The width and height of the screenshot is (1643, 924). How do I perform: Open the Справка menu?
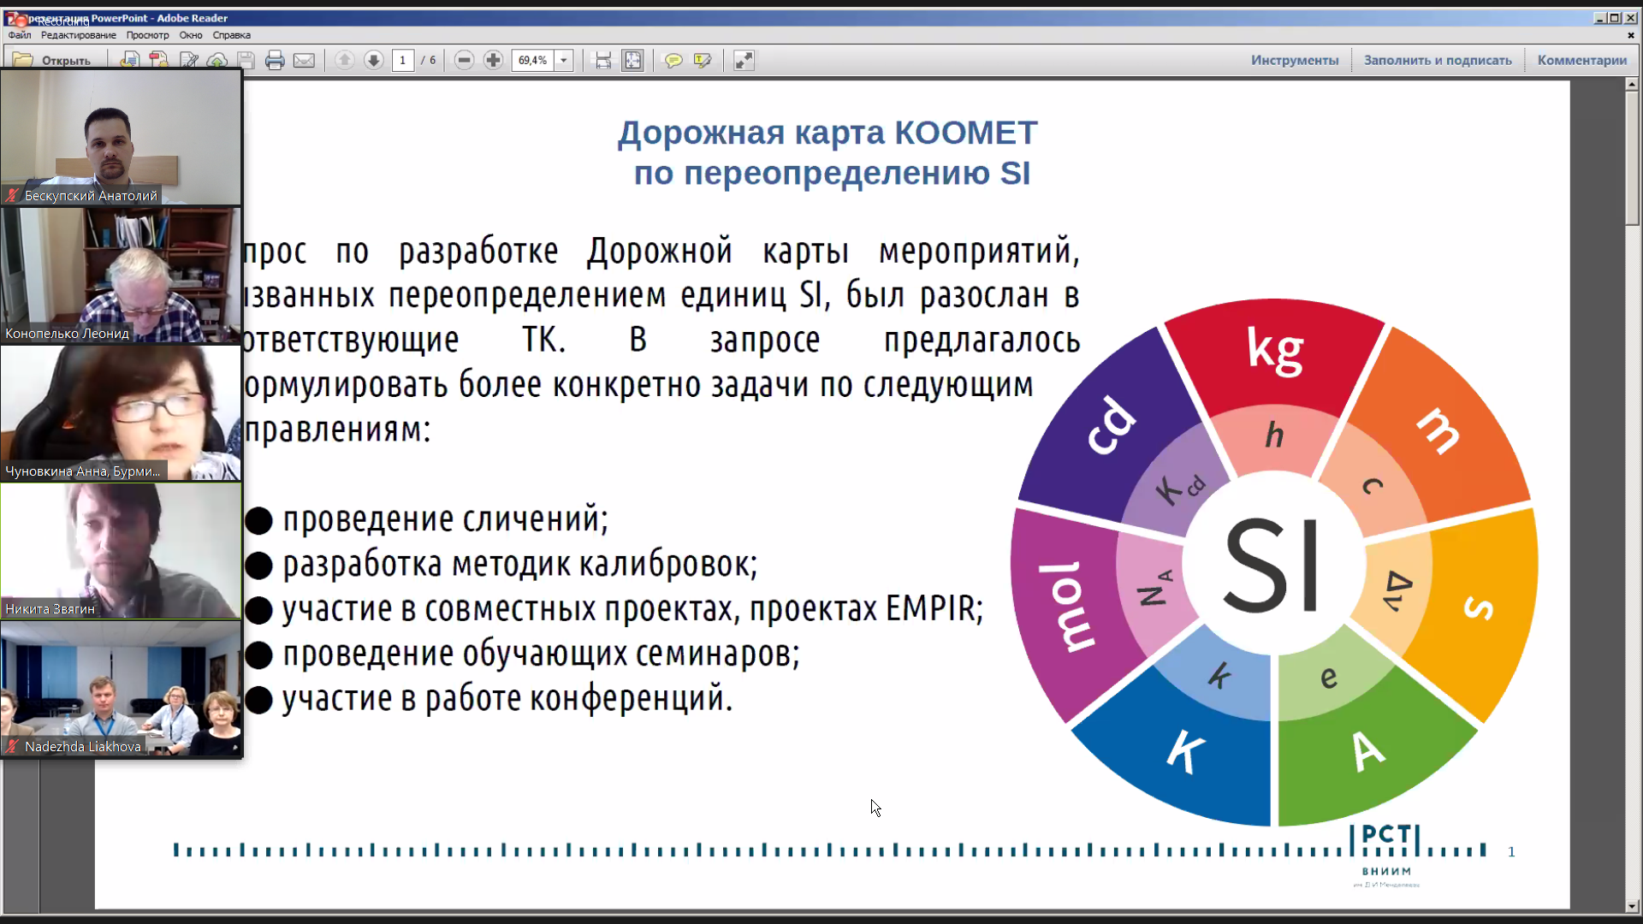click(231, 35)
